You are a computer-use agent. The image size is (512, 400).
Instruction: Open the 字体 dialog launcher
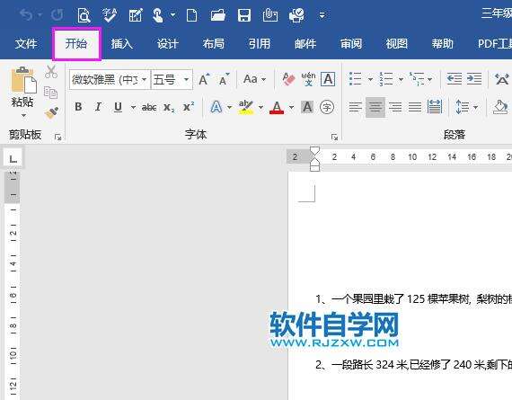334,137
